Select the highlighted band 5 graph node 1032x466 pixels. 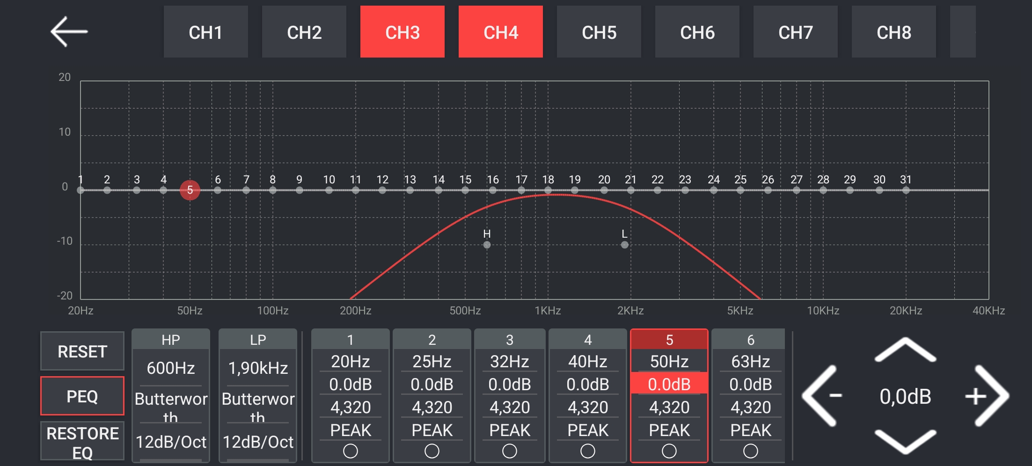tap(190, 190)
